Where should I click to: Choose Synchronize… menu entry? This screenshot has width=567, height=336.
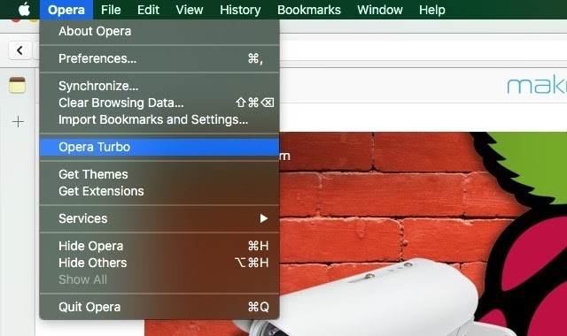pos(159,86)
